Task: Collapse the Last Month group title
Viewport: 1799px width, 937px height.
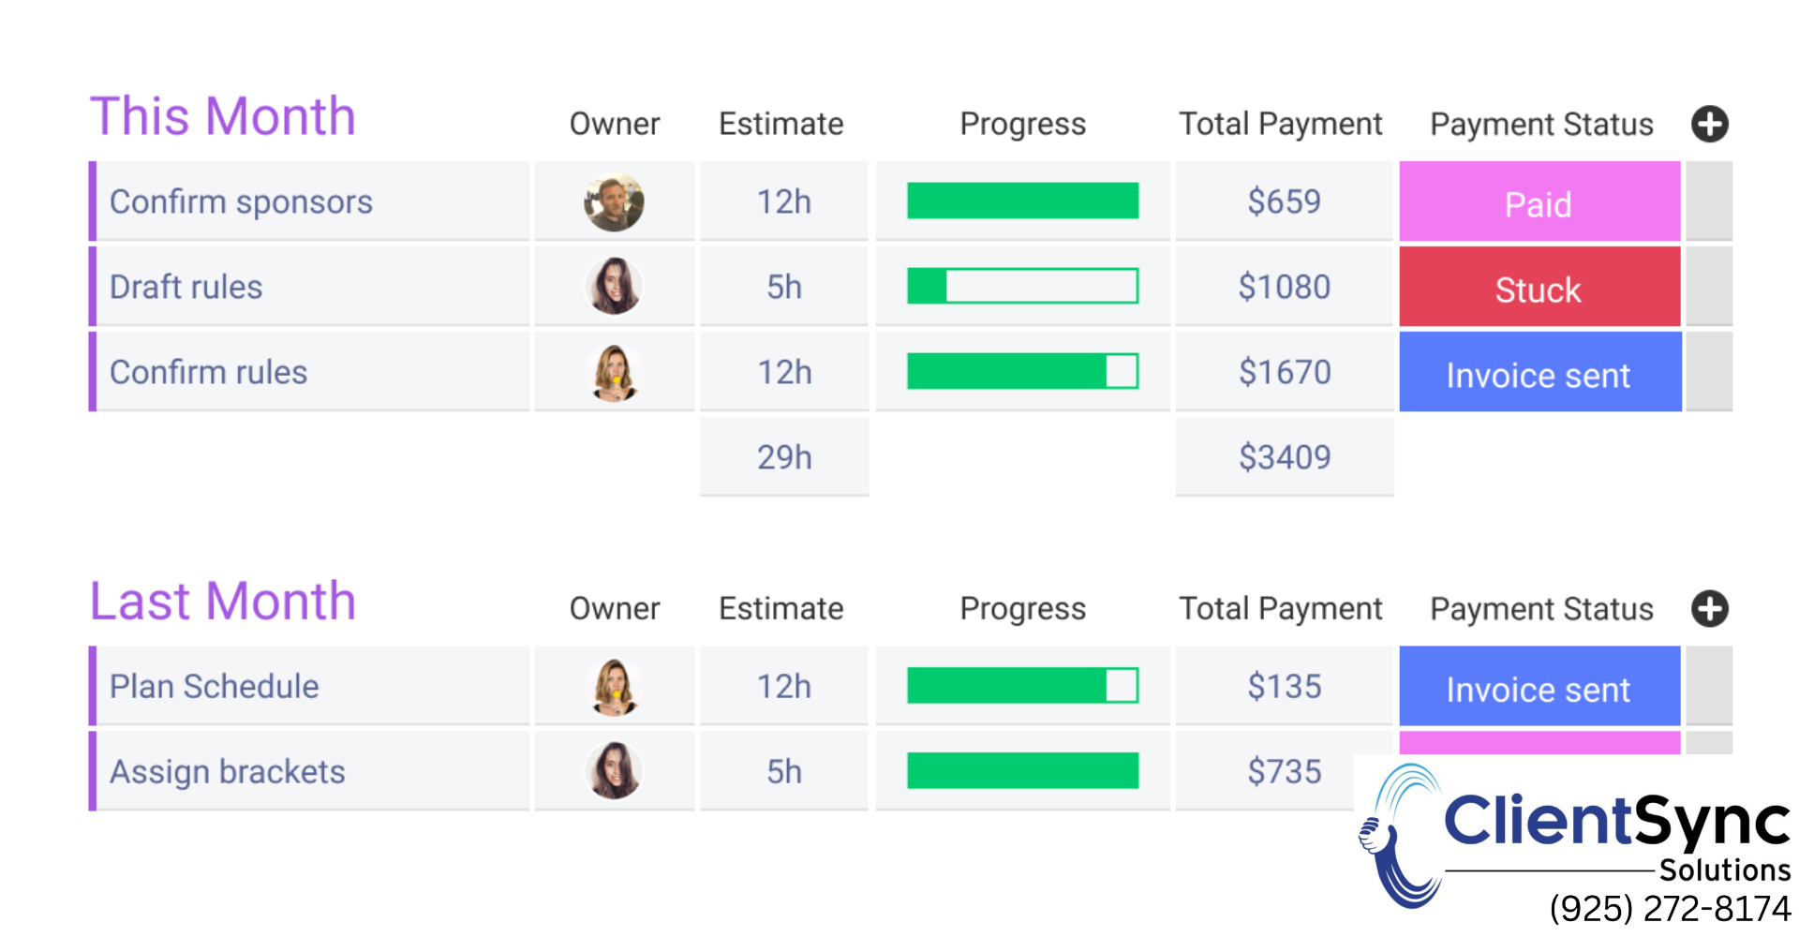Action: coord(223,601)
